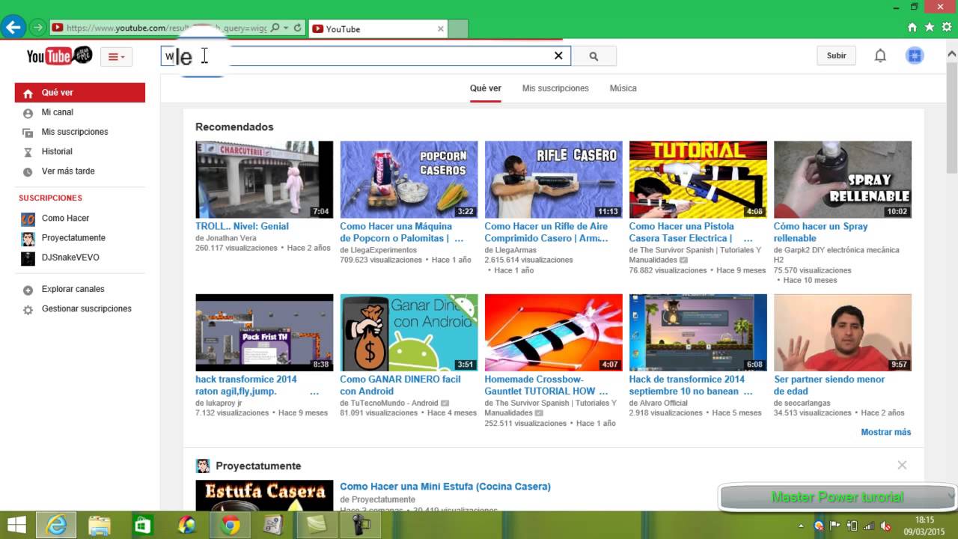The image size is (958, 539).
Task: Open the Spray Rellenable video thumbnail
Action: (843, 180)
